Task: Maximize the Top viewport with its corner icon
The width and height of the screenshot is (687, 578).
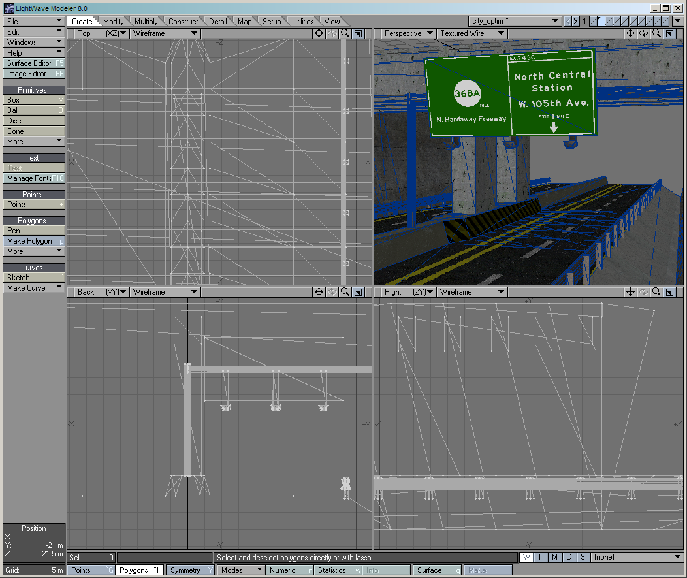Action: [359, 33]
